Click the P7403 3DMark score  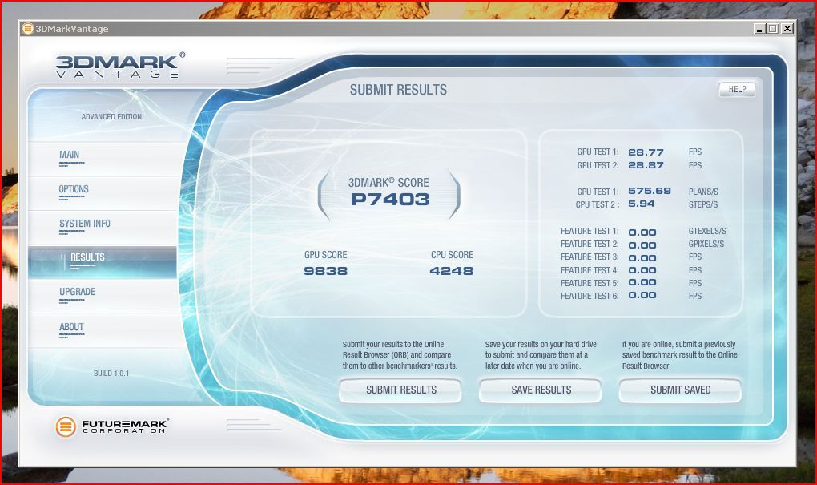[390, 200]
